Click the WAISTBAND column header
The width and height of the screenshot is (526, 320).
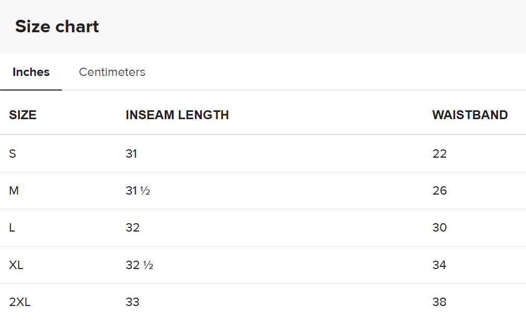(470, 115)
